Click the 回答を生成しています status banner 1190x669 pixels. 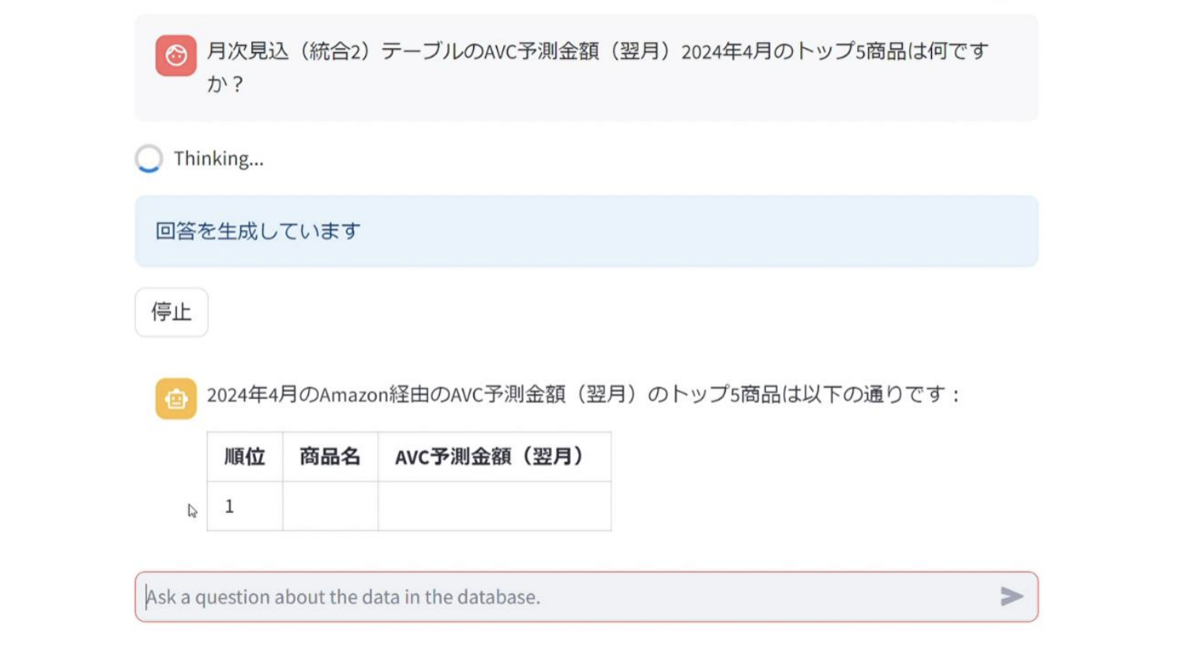[x=586, y=231]
